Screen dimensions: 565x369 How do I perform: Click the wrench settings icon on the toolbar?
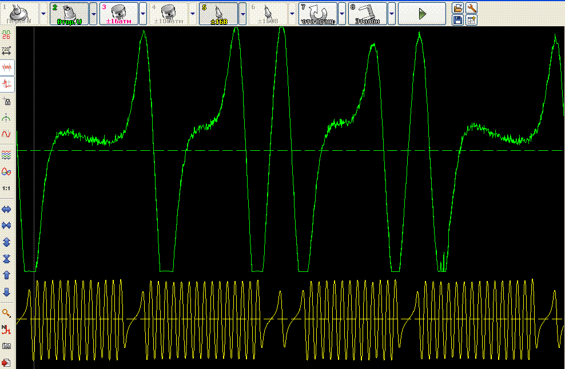tap(471, 7)
